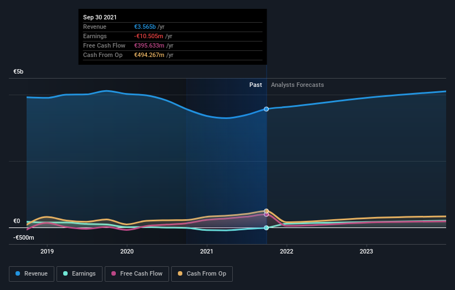Click the -€10.505m earnings value in tooltip
This screenshot has width=455, height=290.
point(149,36)
